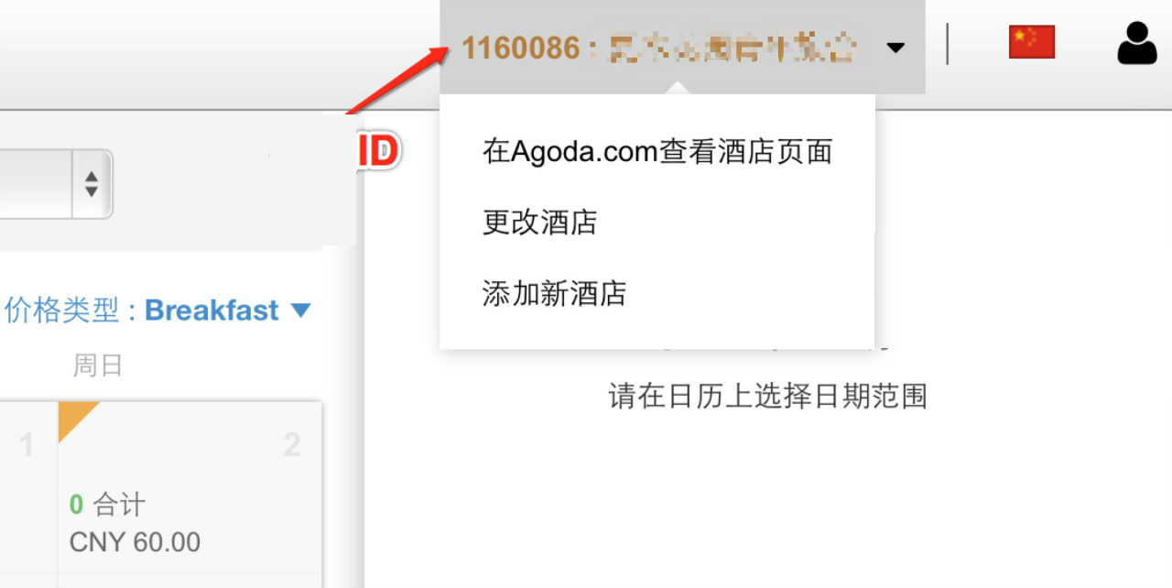This screenshot has height=588, width=1172.
Task: Expand the 价格类型 Breakfast selector
Action: [157, 310]
